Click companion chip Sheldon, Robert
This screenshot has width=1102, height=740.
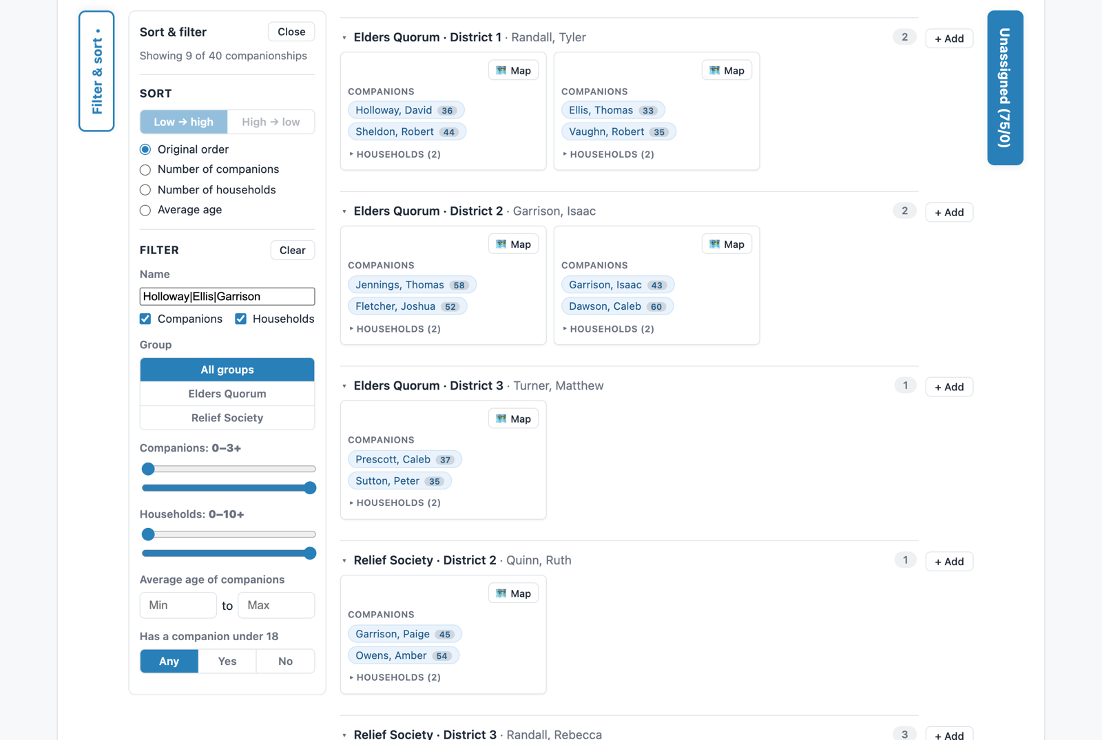(x=407, y=131)
